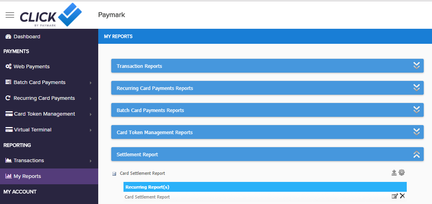Expand the Card Token Management submenu arrow

click(x=91, y=114)
